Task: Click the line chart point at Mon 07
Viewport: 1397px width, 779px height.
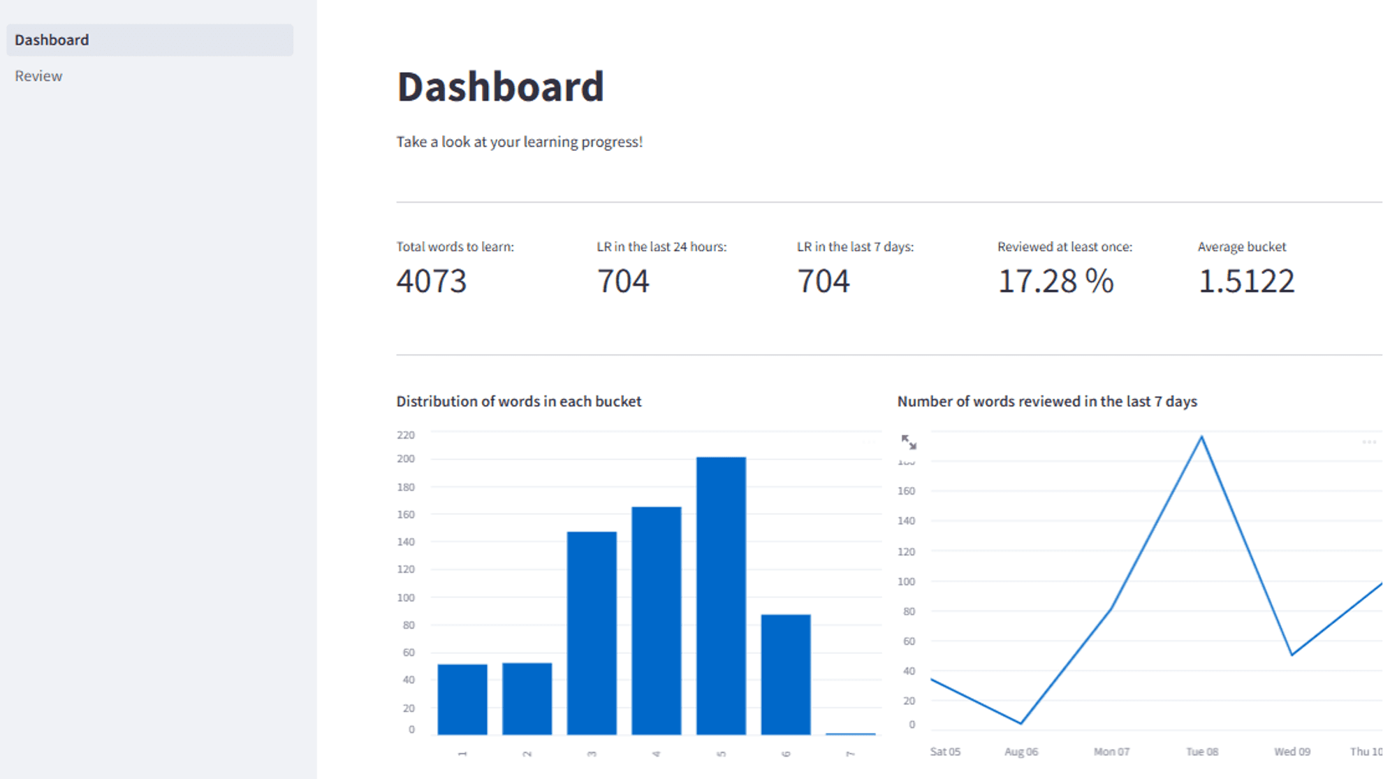Action: 1111,609
